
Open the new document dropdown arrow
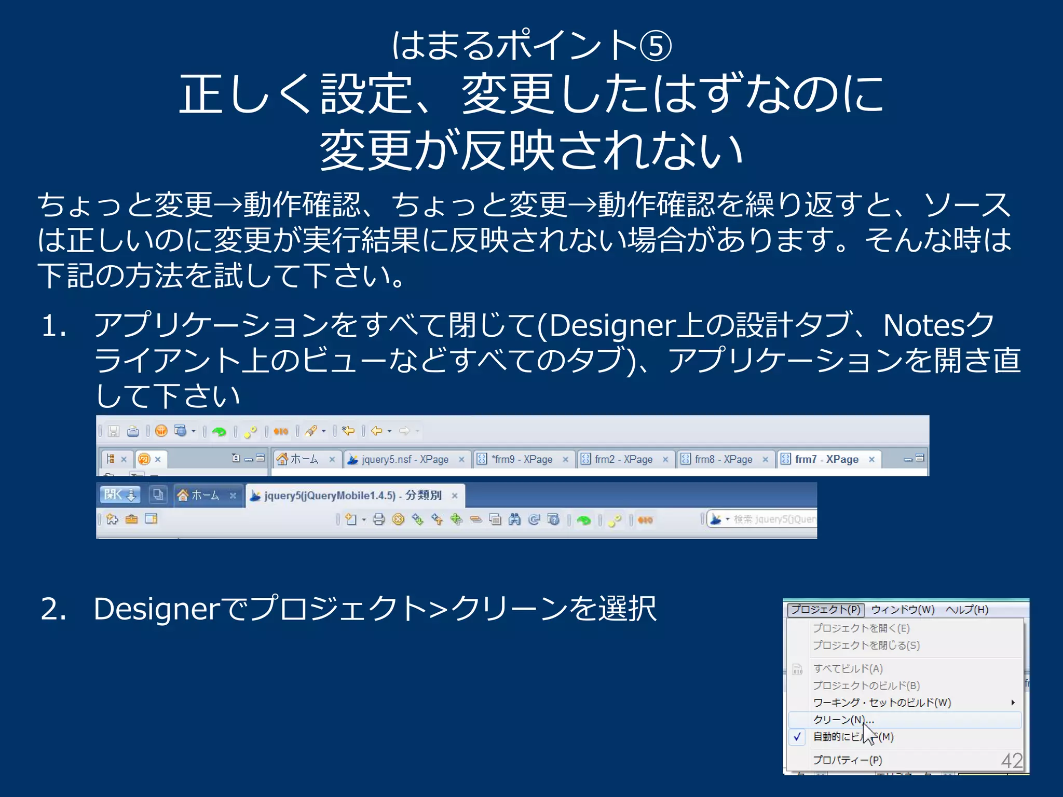364,520
